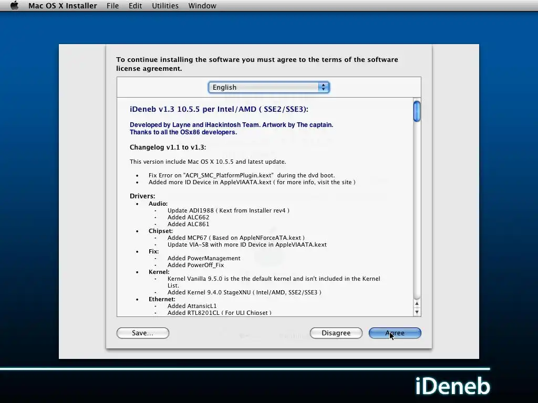Image resolution: width=538 pixels, height=403 pixels.
Task: Open the Utilities menu
Action: point(165,6)
